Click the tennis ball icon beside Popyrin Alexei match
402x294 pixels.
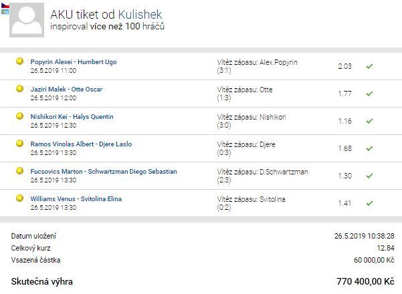[20, 61]
